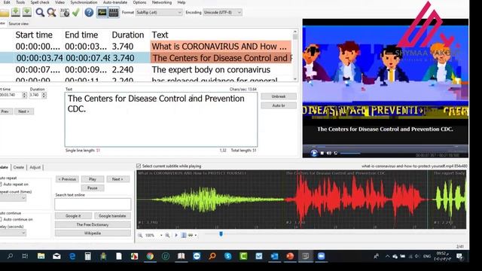Click the subtitle text edit box
Viewport: 482px width, 271px height.
pos(161,120)
